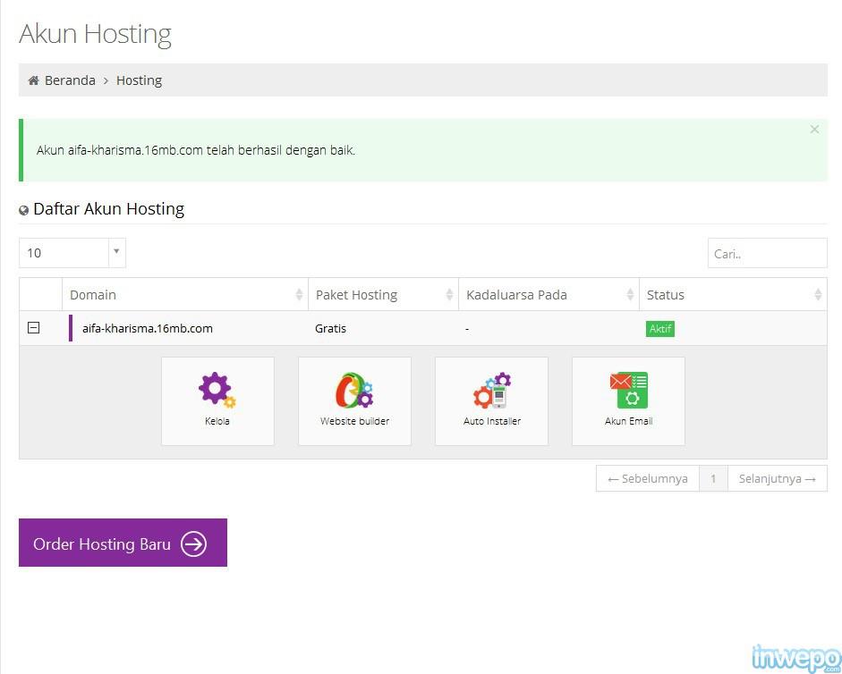
Task: Click the globe icon beside Daftar Akun Hosting
Action: [x=24, y=211]
